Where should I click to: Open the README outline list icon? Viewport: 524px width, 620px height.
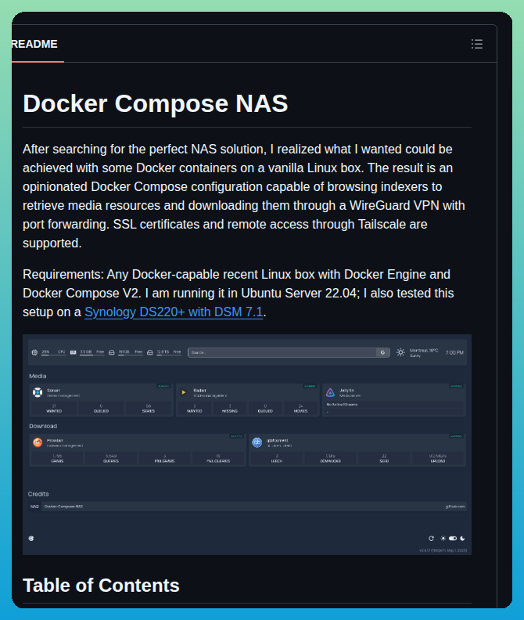point(477,44)
